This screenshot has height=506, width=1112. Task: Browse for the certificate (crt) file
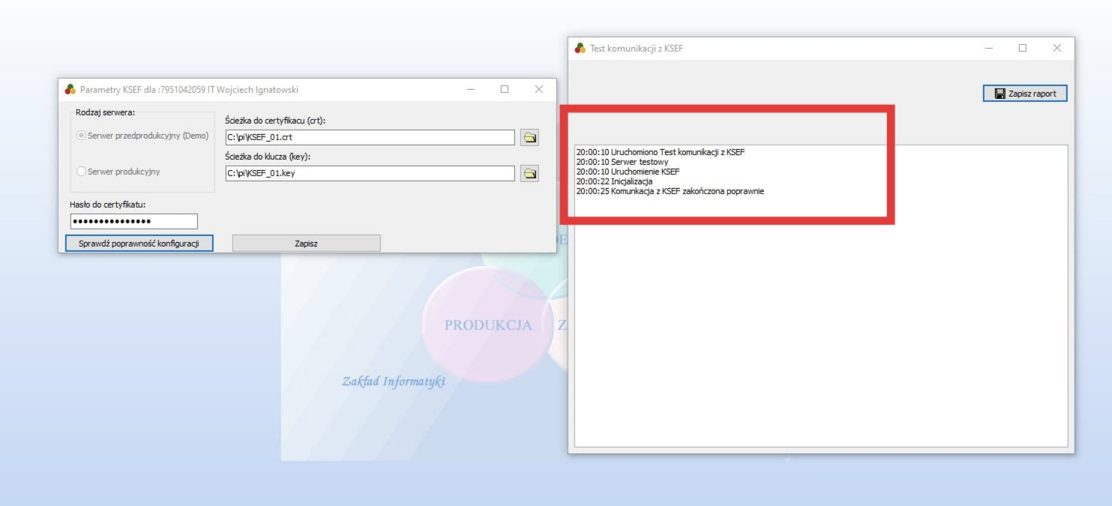(x=530, y=138)
